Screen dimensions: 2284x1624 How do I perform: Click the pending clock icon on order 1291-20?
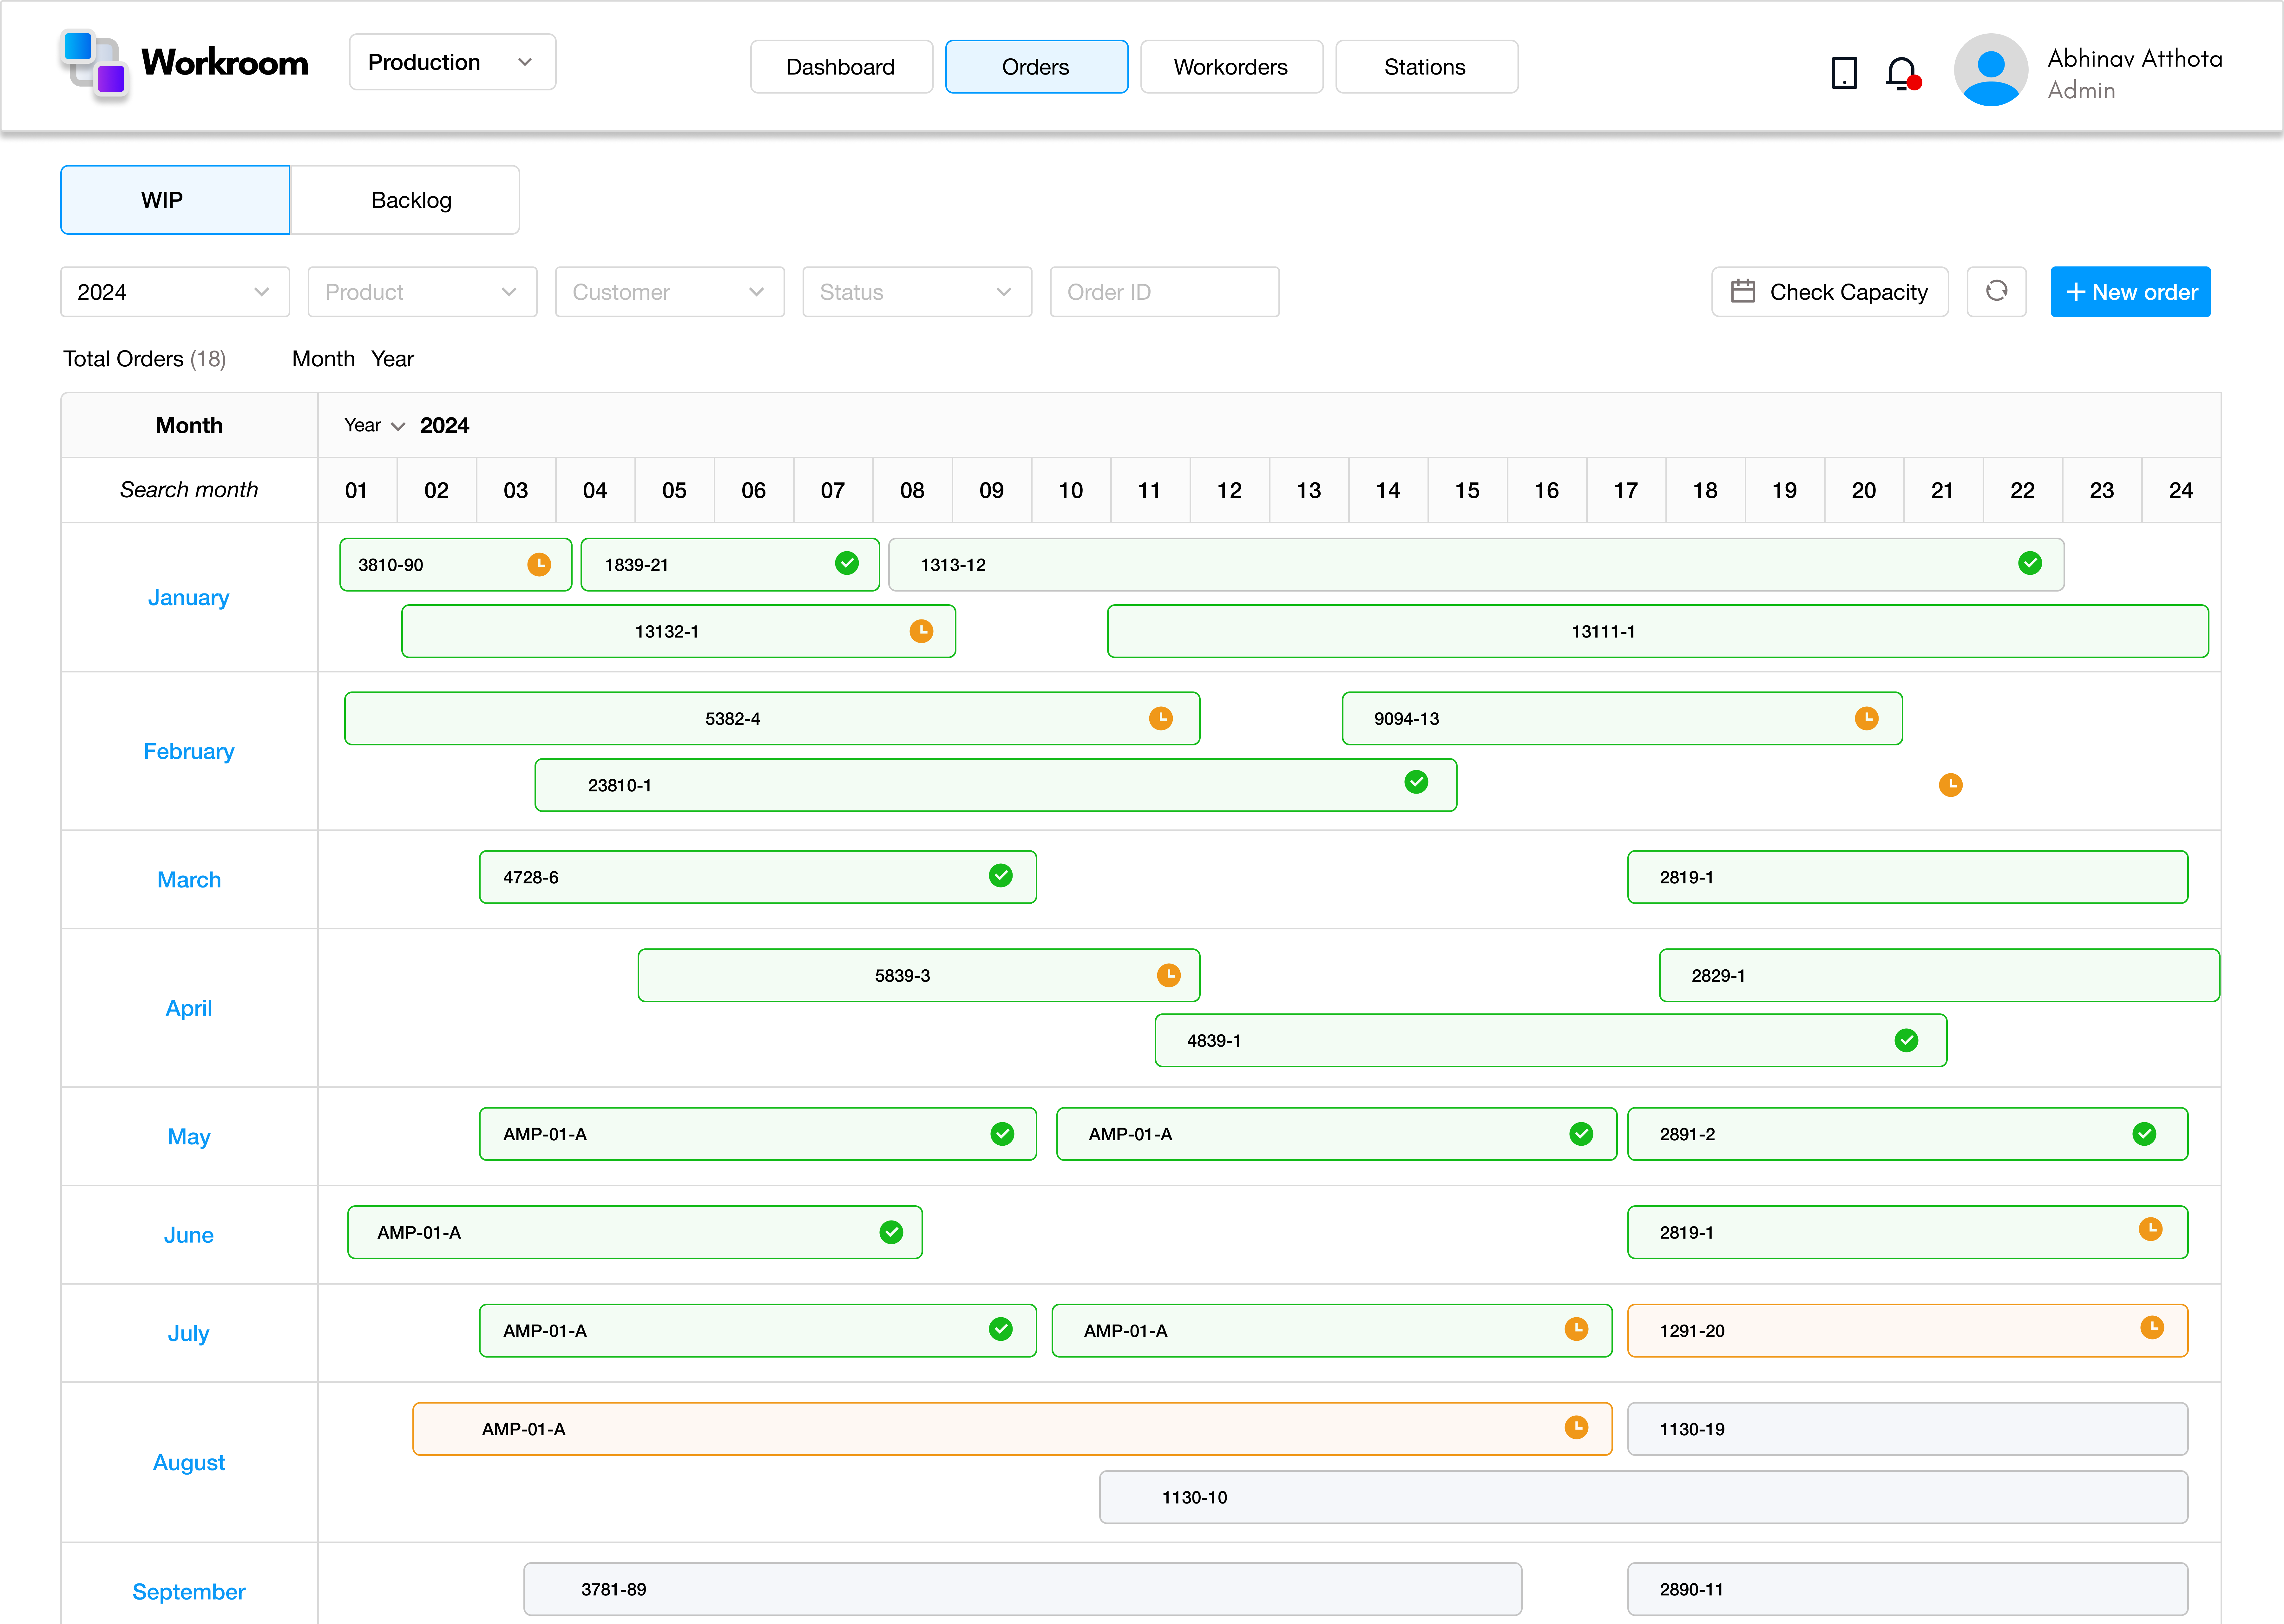pyautogui.click(x=2152, y=1330)
